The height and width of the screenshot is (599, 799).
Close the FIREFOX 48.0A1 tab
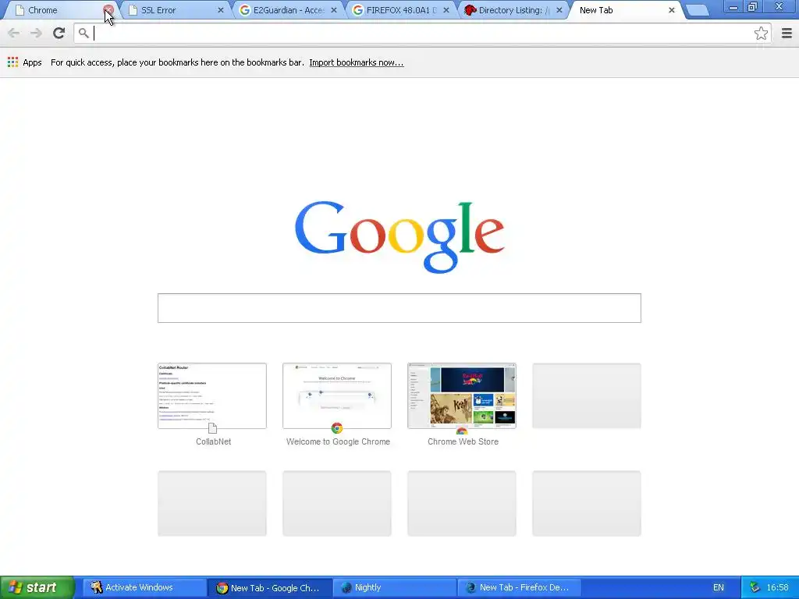point(446,10)
